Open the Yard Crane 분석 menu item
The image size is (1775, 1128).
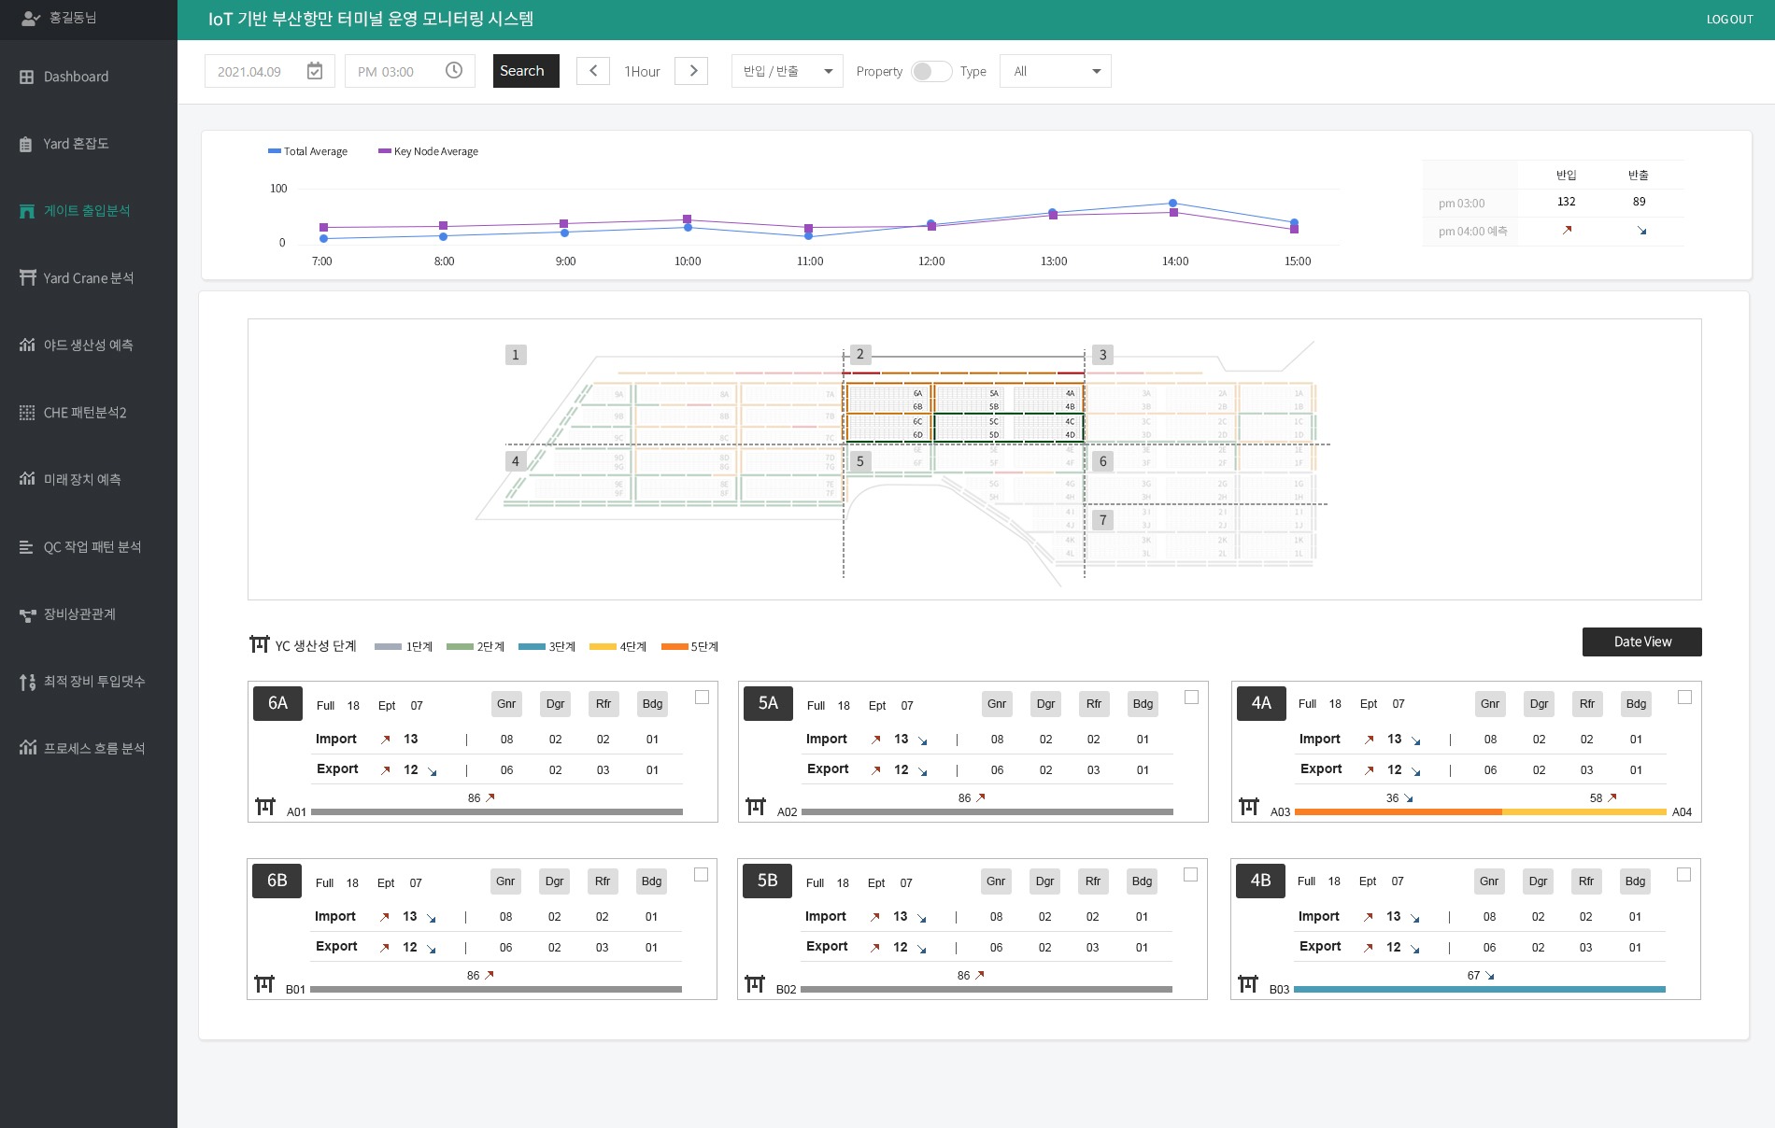89,278
